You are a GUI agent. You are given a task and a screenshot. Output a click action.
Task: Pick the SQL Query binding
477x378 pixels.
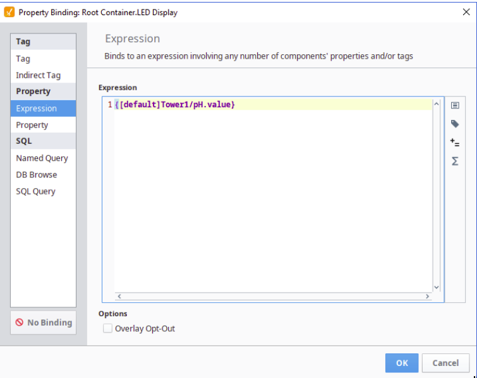coord(36,191)
